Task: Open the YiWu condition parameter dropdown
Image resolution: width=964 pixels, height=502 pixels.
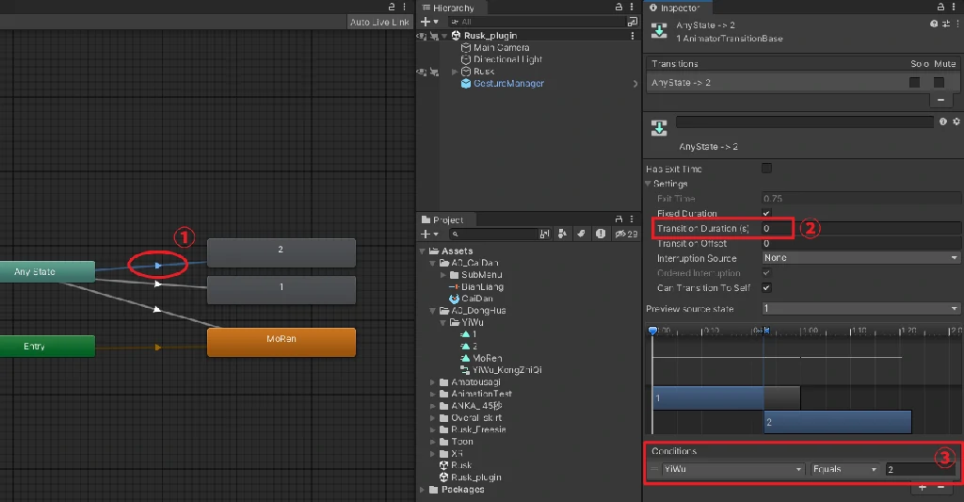Action: (x=732, y=469)
